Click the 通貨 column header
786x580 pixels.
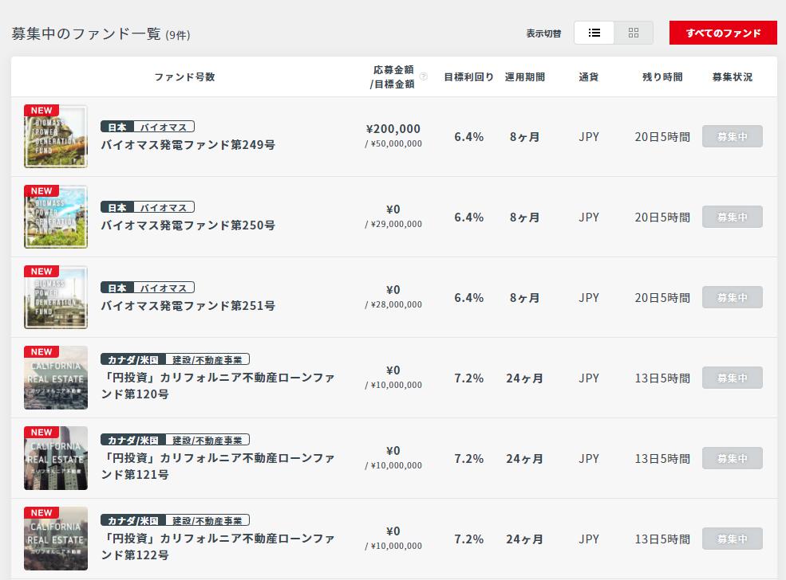pos(588,77)
